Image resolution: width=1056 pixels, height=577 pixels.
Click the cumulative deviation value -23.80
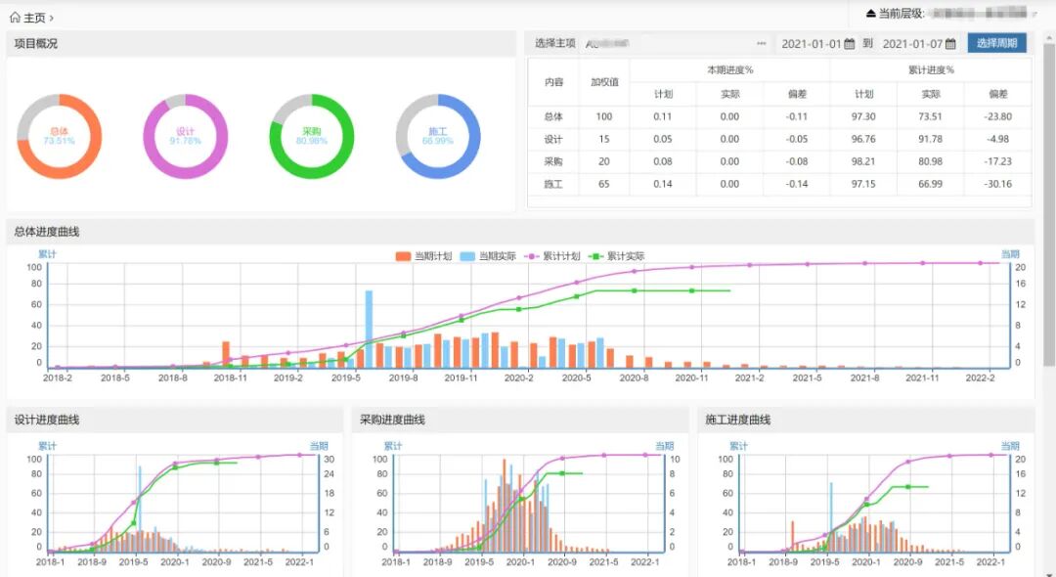pyautogui.click(x=998, y=116)
